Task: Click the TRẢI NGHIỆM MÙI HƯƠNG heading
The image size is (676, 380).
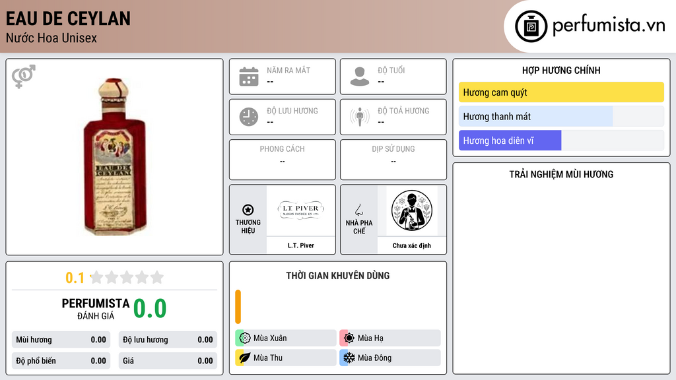Action: (x=561, y=174)
